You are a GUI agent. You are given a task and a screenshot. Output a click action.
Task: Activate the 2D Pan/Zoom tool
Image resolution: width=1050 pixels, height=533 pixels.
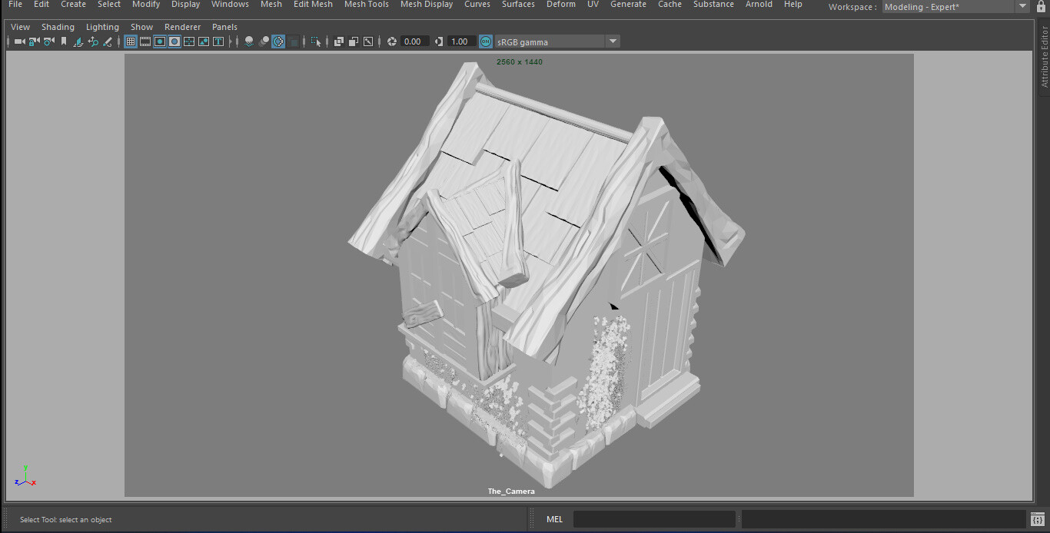coord(93,41)
